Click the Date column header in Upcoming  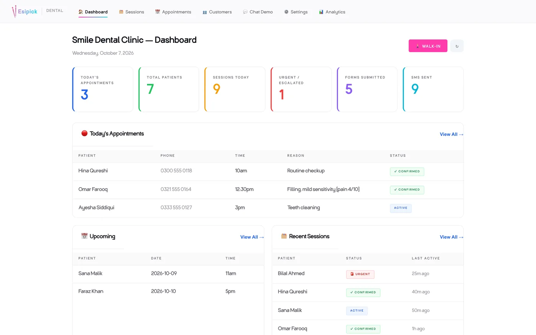pyautogui.click(x=156, y=258)
